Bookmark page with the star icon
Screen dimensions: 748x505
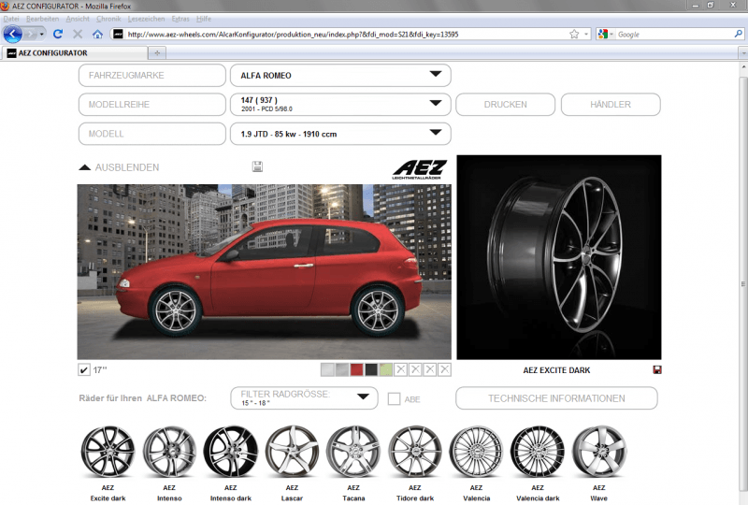574,34
